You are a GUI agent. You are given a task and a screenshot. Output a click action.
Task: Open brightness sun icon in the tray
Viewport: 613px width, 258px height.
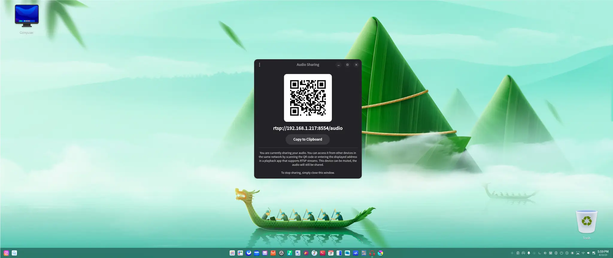(x=545, y=253)
